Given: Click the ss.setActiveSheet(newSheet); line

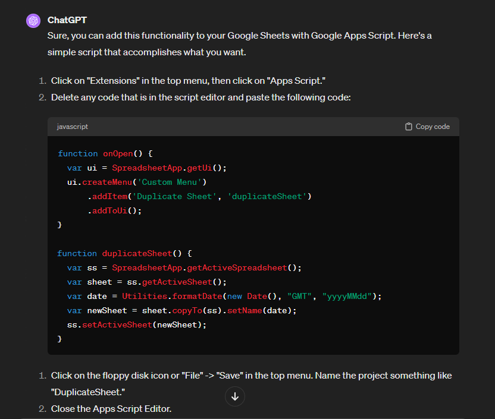Looking at the screenshot, I should tap(137, 325).
